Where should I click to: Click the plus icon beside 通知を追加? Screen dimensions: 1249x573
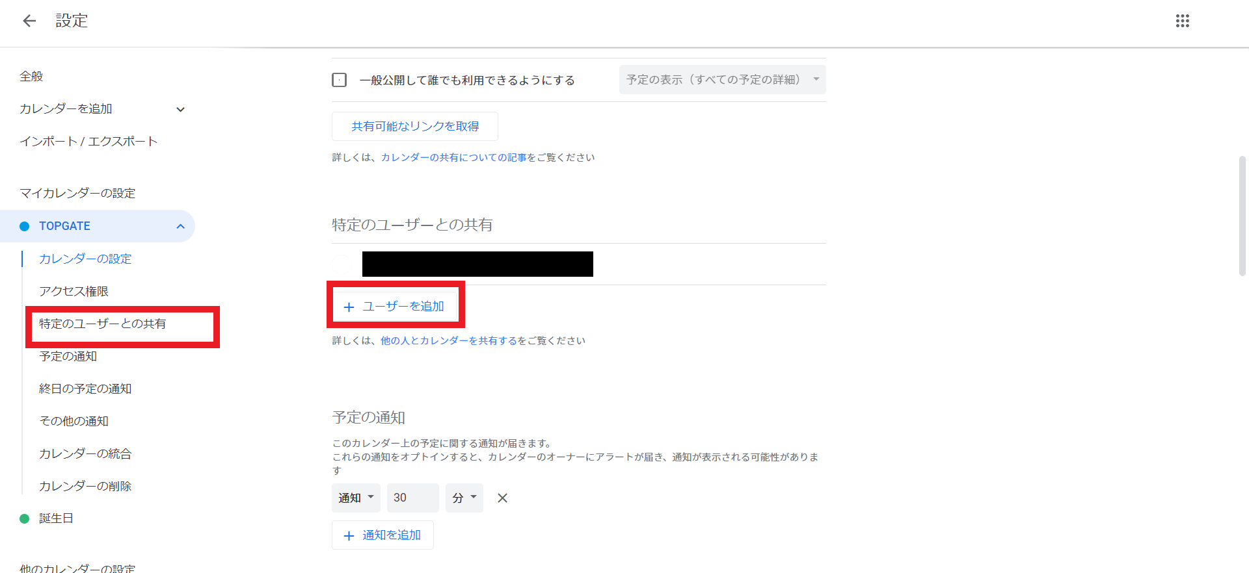(x=349, y=536)
